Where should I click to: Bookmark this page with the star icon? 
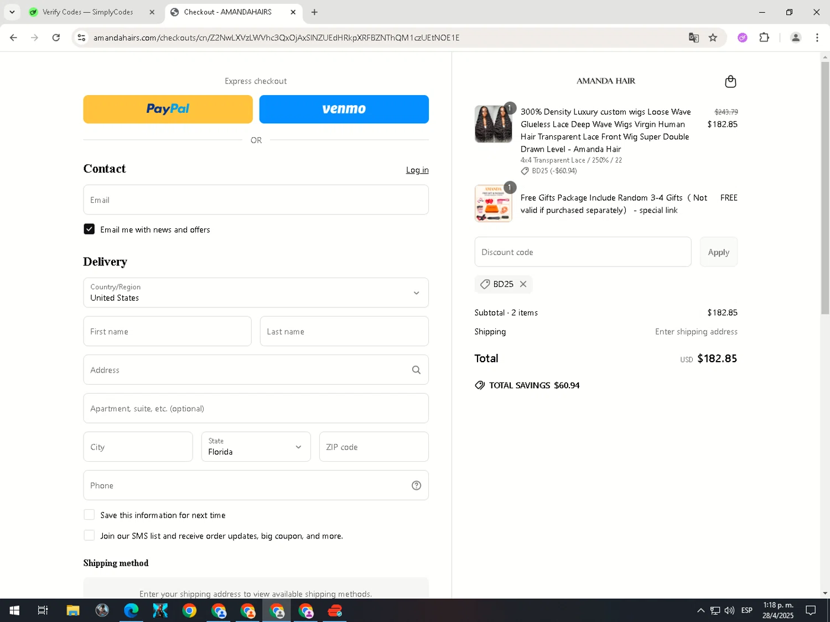(x=713, y=38)
